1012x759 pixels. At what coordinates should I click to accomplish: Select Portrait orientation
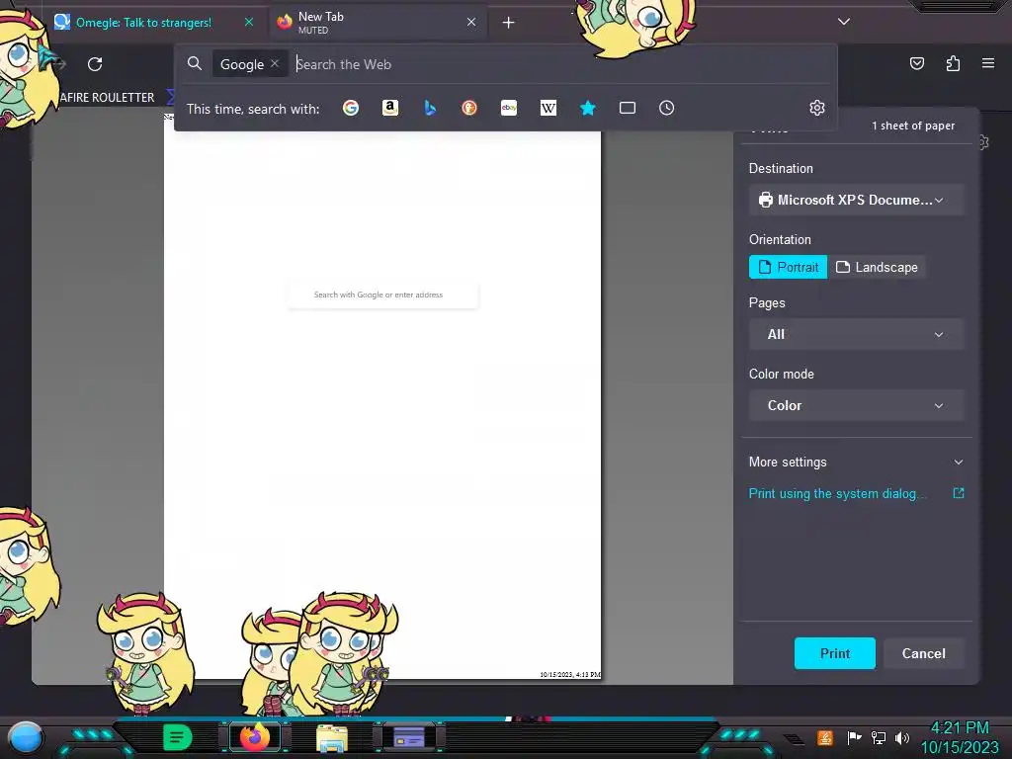tap(788, 267)
